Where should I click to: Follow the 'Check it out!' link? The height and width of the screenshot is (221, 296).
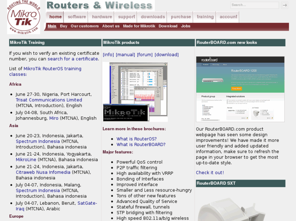click(210, 173)
